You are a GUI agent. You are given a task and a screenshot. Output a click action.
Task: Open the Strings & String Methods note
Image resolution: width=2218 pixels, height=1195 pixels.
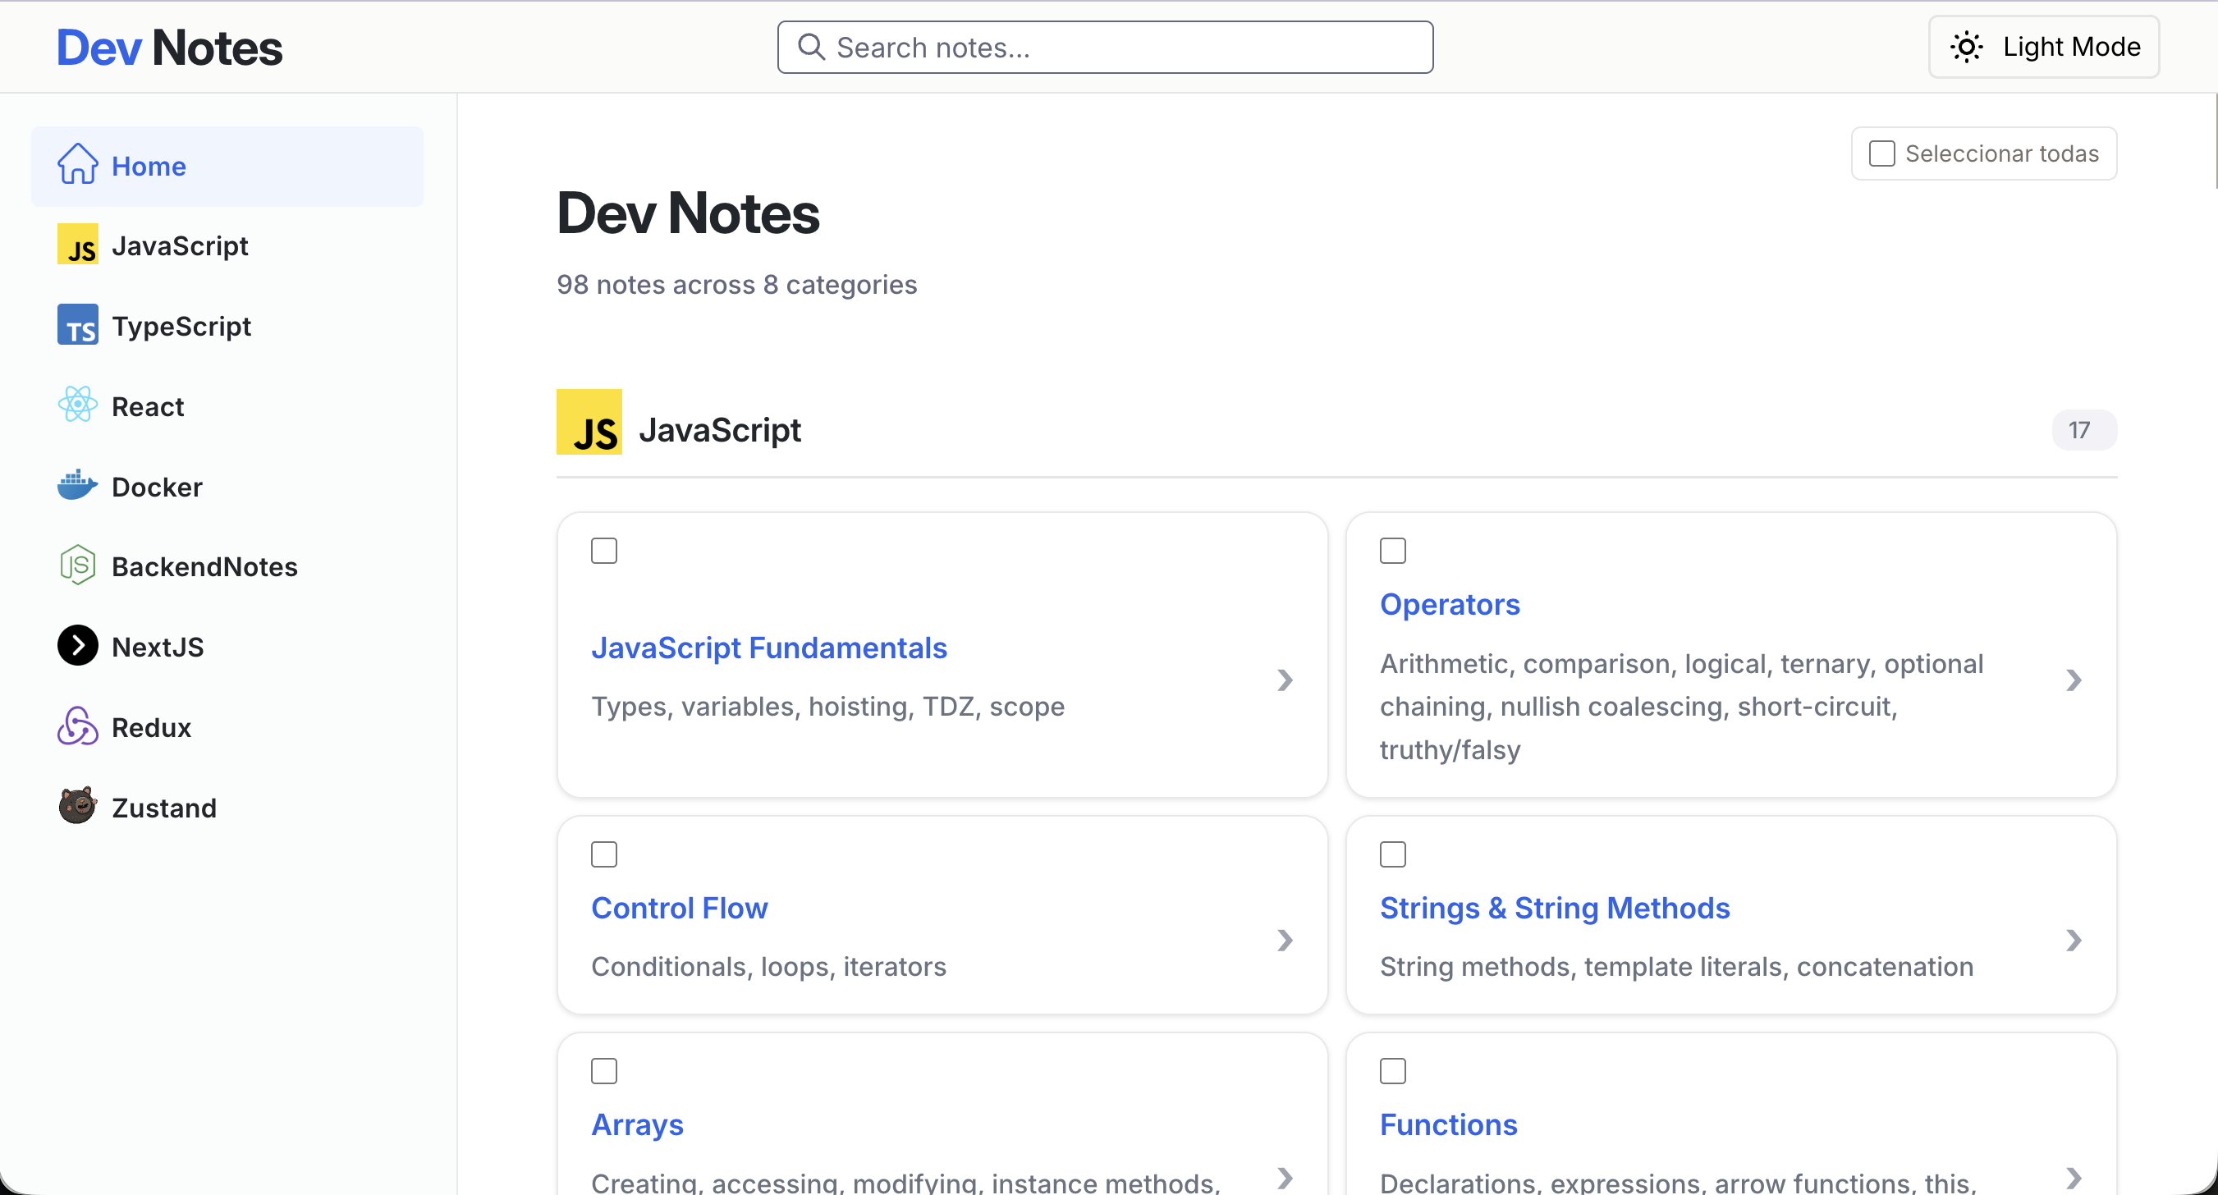[1555, 909]
